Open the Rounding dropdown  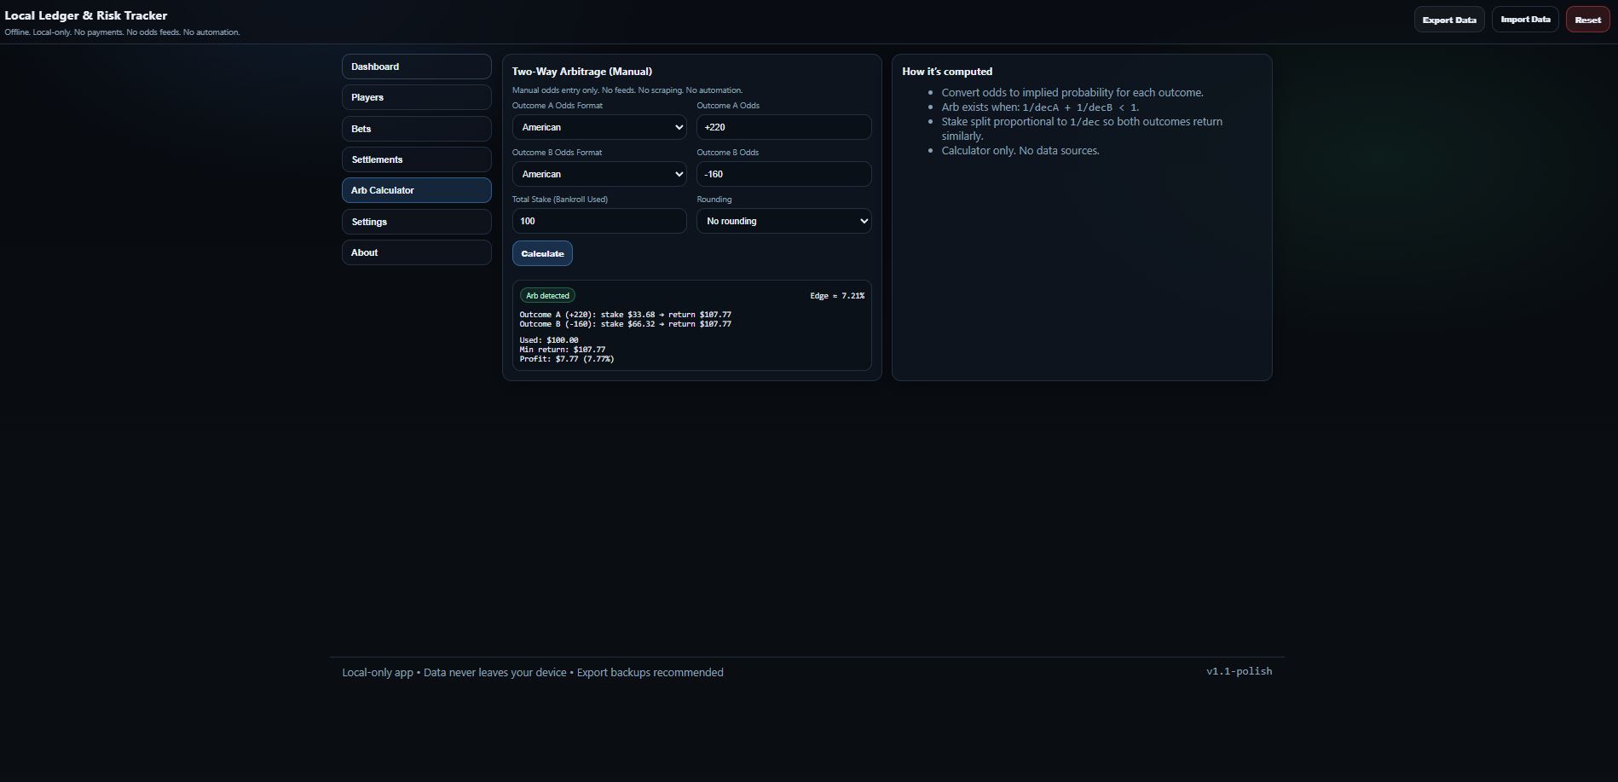click(784, 221)
